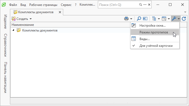Click the green application logo icon

(4, 5)
